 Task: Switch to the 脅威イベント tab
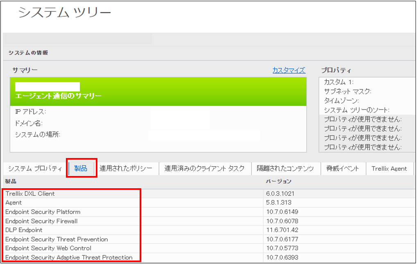(x=343, y=169)
